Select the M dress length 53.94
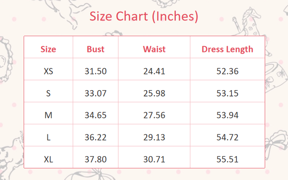The height and width of the screenshot is (180, 288). click(227, 115)
